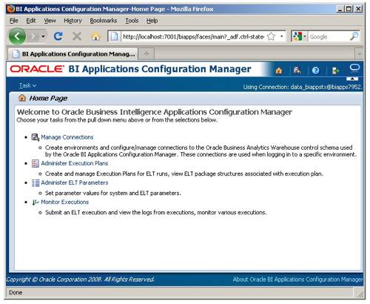The width and height of the screenshot is (370, 304).
Task: Click the Manage Connections header icon
Action: (x=297, y=70)
